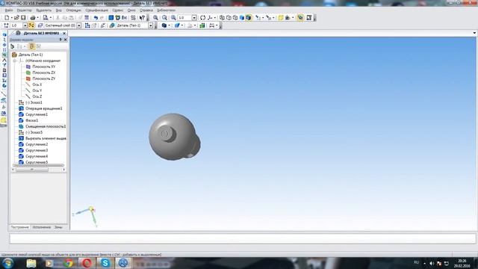Open Google Chrome from the taskbar
Image resolution: width=478 pixels, height=269 pixels.
(69, 262)
